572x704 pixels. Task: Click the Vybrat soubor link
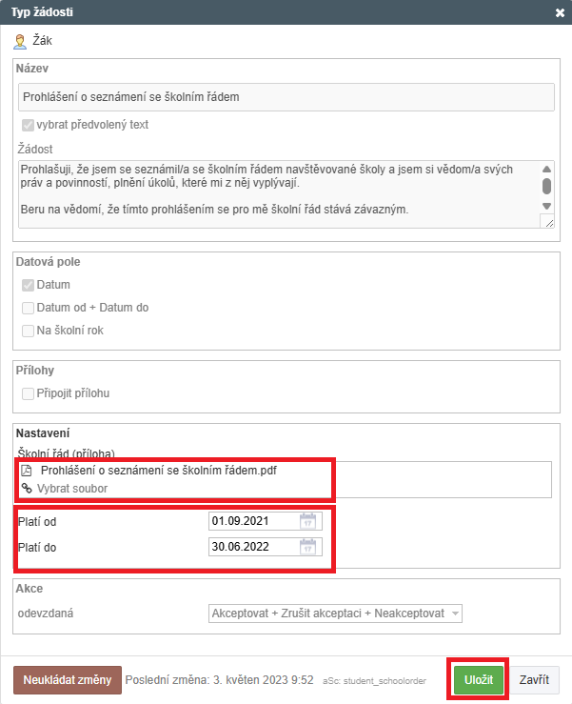[72, 489]
